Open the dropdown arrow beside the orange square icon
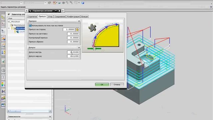 click(x=57, y=3)
